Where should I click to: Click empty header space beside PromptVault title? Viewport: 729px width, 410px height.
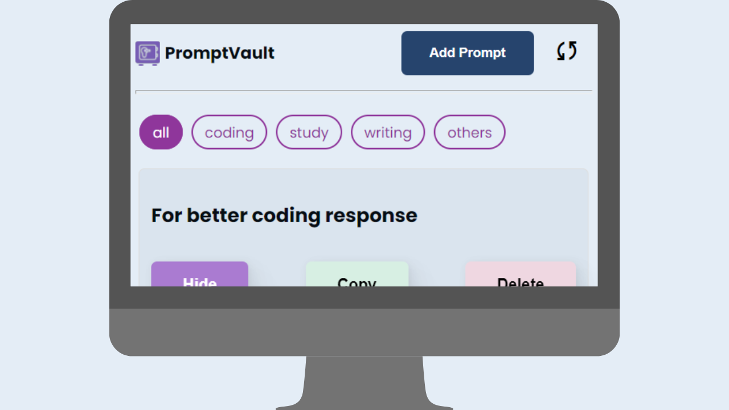pos(338,53)
